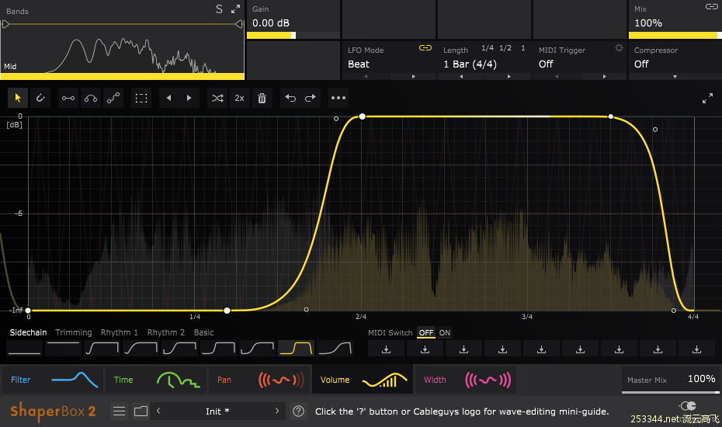Select the first flat-line sidechain preset
This screenshot has width=722, height=427.
24,349
